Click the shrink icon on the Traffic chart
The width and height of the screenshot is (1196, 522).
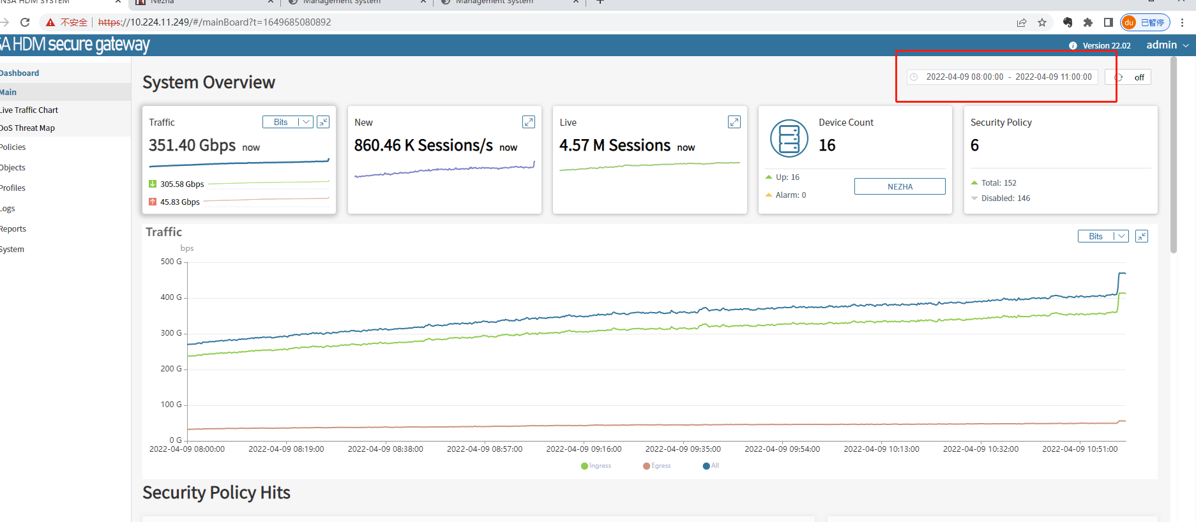coord(1142,236)
